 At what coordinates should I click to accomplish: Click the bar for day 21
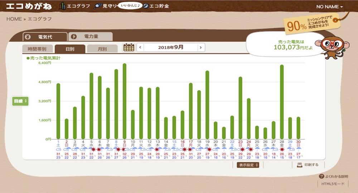click(x=224, y=133)
